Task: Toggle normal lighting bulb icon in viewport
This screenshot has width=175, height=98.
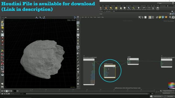Action: [x=78, y=38]
